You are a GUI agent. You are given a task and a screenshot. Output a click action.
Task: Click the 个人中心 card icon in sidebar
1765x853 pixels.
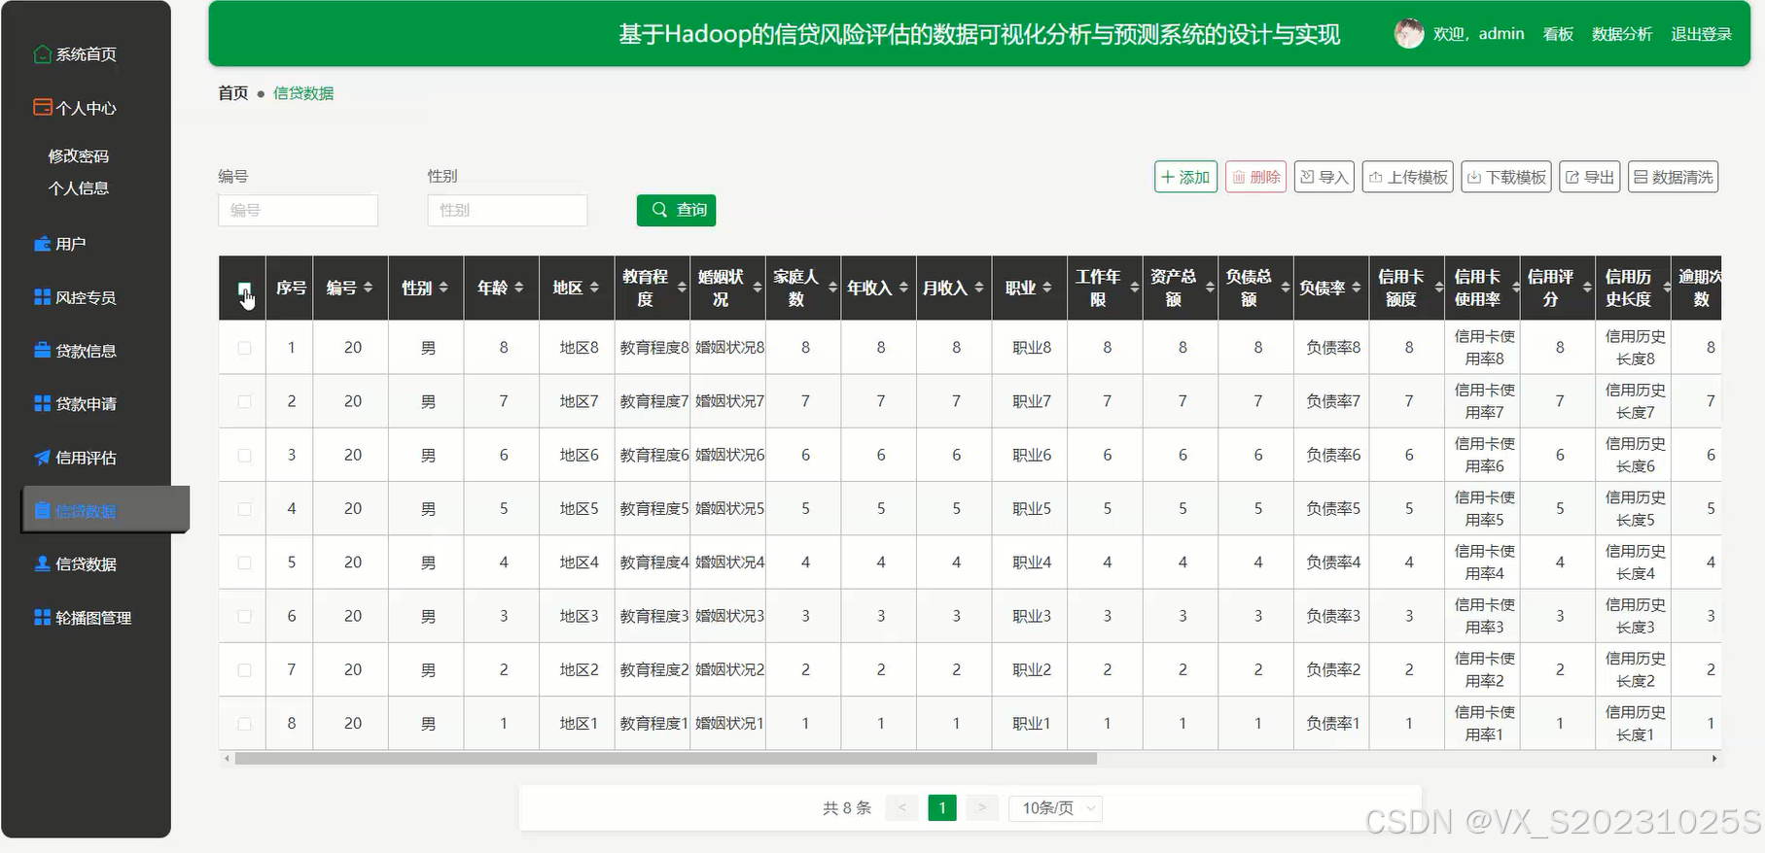coord(43,108)
